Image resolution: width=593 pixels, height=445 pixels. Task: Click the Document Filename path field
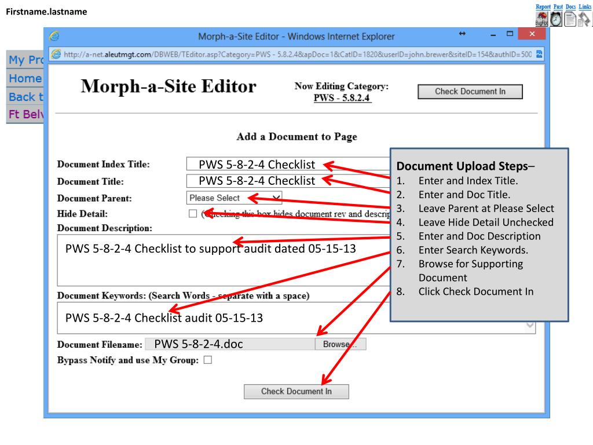[230, 344]
